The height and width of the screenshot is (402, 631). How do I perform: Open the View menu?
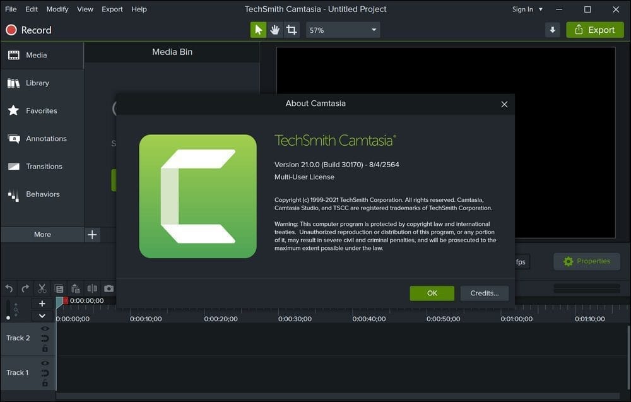coord(85,9)
